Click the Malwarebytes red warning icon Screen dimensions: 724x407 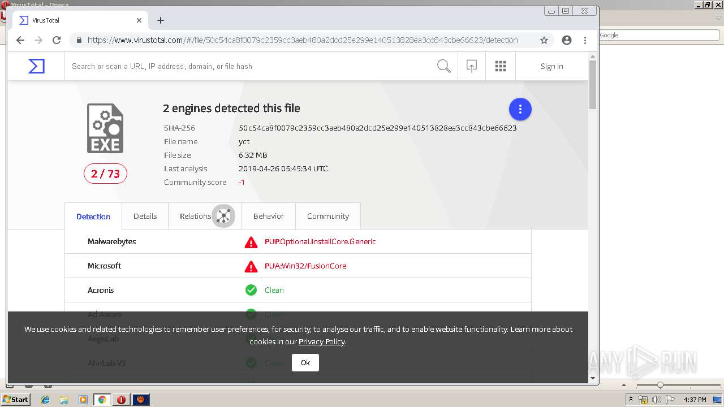click(251, 242)
